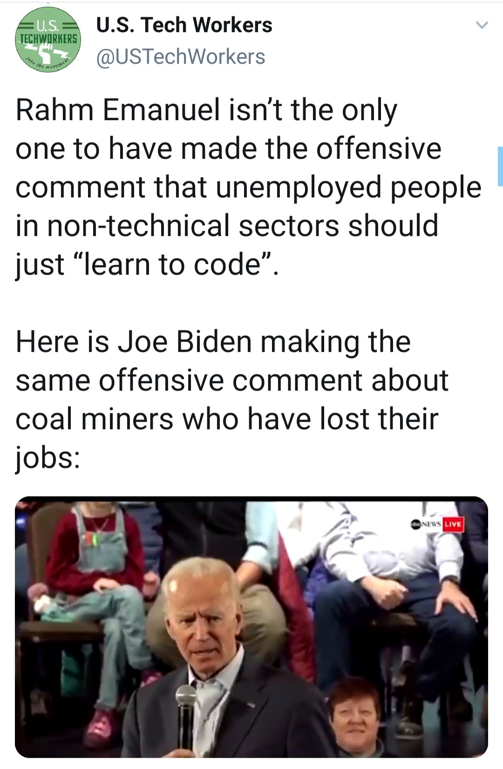Open the U.S. Tech Workers display name
Screen dimensions: 503x769
(184, 25)
